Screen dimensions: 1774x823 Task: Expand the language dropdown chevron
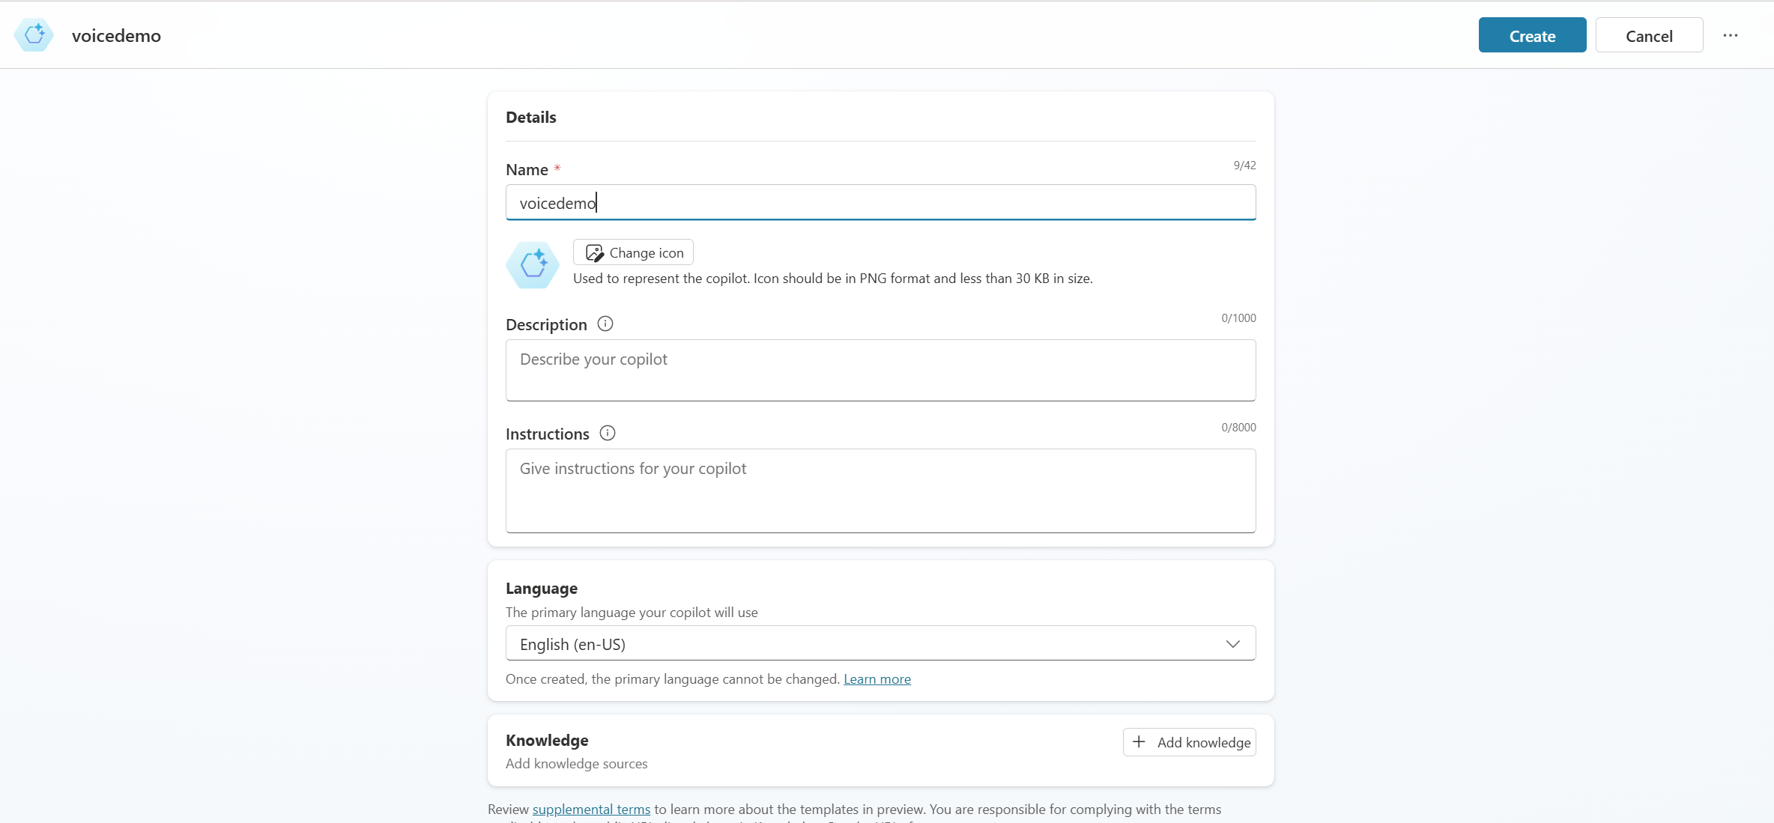[x=1232, y=643]
